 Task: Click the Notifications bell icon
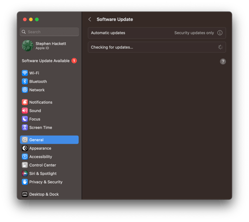pos(25,102)
